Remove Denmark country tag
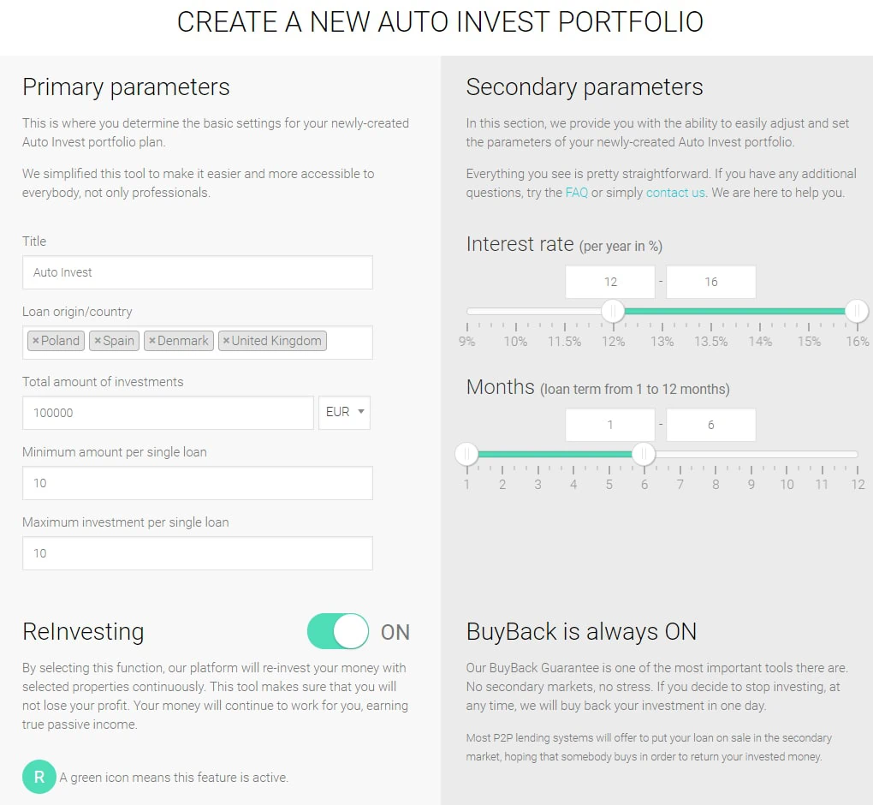This screenshot has width=873, height=805. point(152,341)
